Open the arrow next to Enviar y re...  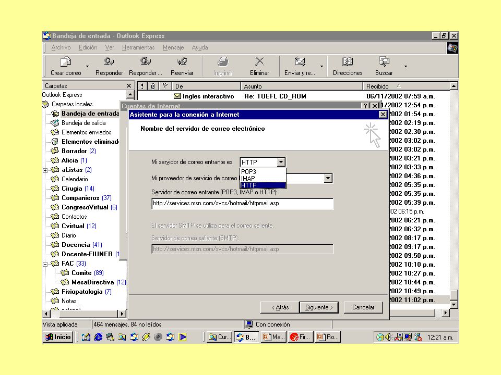tap(321, 66)
